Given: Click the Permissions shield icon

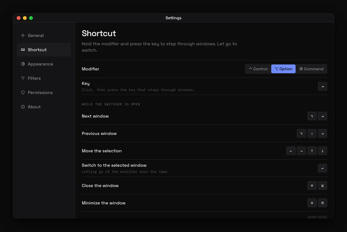Looking at the screenshot, I should click(23, 92).
